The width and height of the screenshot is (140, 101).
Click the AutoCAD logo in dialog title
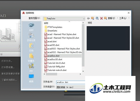pyautogui.click(x=24, y=13)
